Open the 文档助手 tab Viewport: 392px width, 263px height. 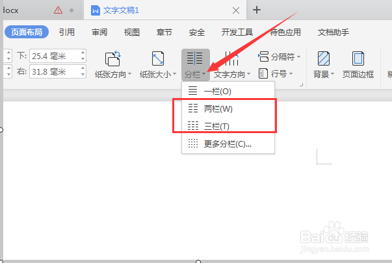point(333,32)
